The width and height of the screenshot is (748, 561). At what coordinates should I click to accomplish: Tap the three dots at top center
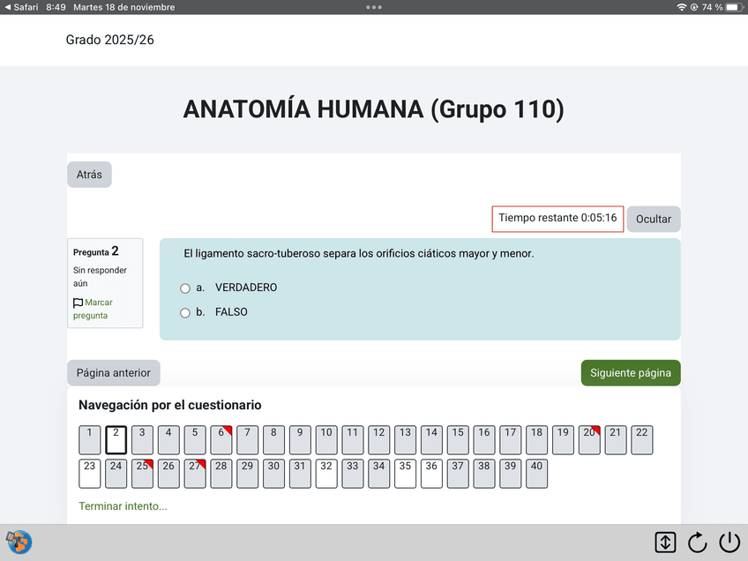coord(374,7)
